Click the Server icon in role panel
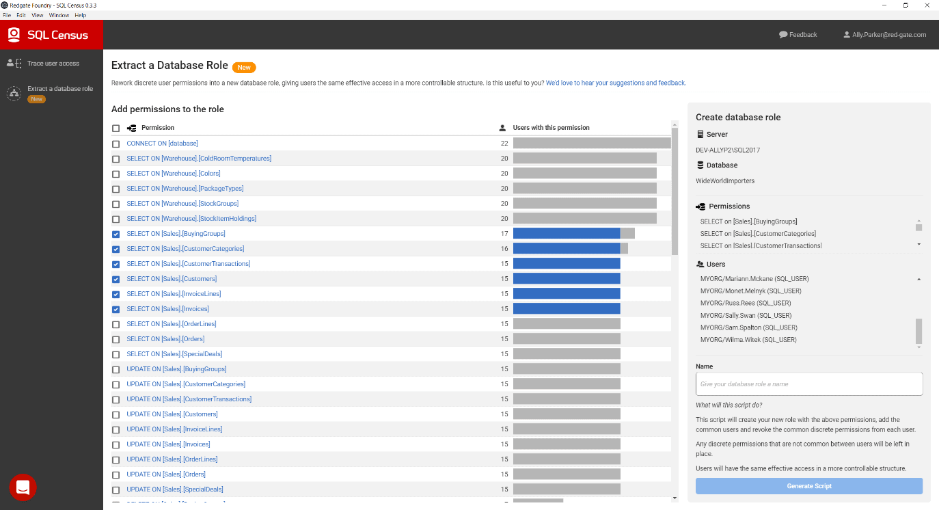Image resolution: width=939 pixels, height=510 pixels. tap(700, 134)
